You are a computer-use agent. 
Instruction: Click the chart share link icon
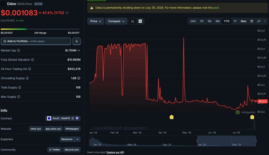click(259, 21)
